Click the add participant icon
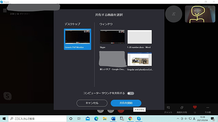The image size is (218, 122). (174, 14)
